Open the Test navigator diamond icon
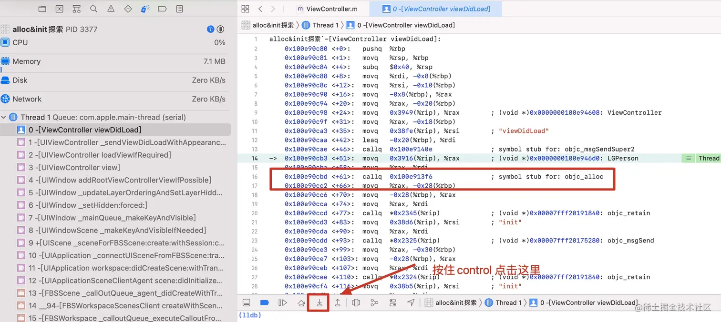 (128, 9)
